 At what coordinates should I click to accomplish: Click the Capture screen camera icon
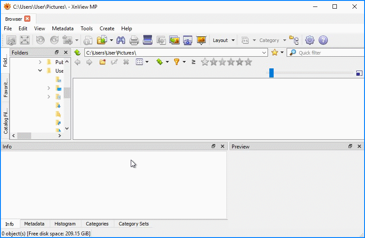click(x=187, y=40)
